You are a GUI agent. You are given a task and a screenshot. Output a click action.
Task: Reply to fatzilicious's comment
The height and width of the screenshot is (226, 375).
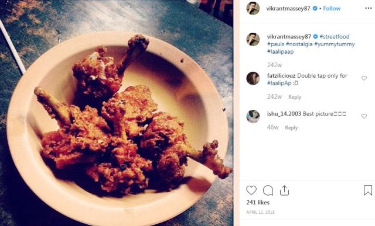pos(295,97)
